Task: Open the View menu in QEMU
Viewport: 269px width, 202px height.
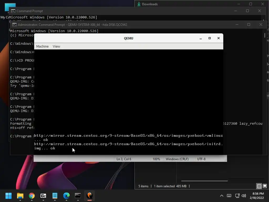Action: click(56, 46)
